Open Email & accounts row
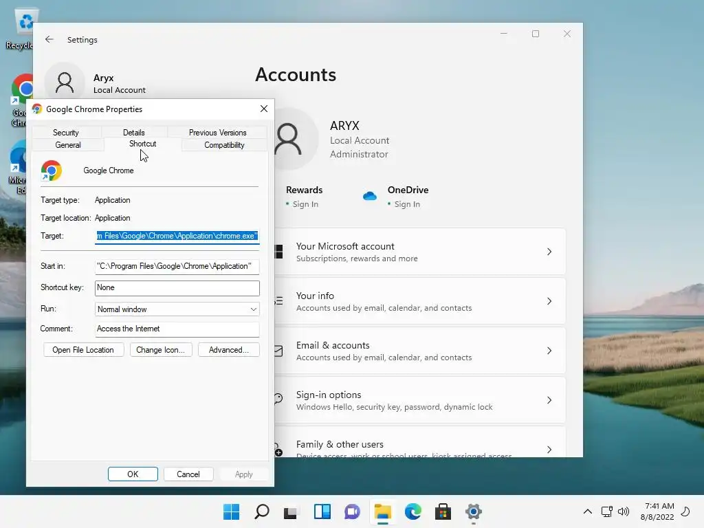The image size is (704, 528). 420,350
